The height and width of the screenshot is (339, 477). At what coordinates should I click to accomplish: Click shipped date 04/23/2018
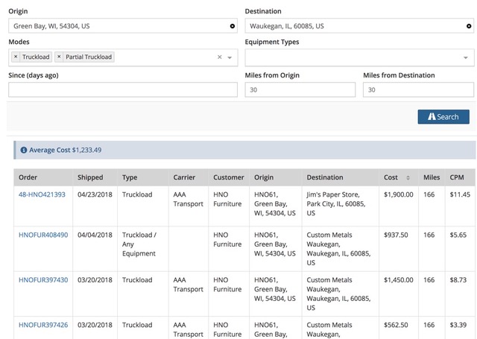coord(95,194)
